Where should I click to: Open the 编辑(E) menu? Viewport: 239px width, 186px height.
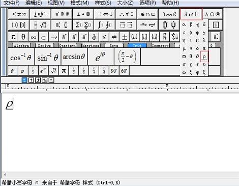(34, 3)
